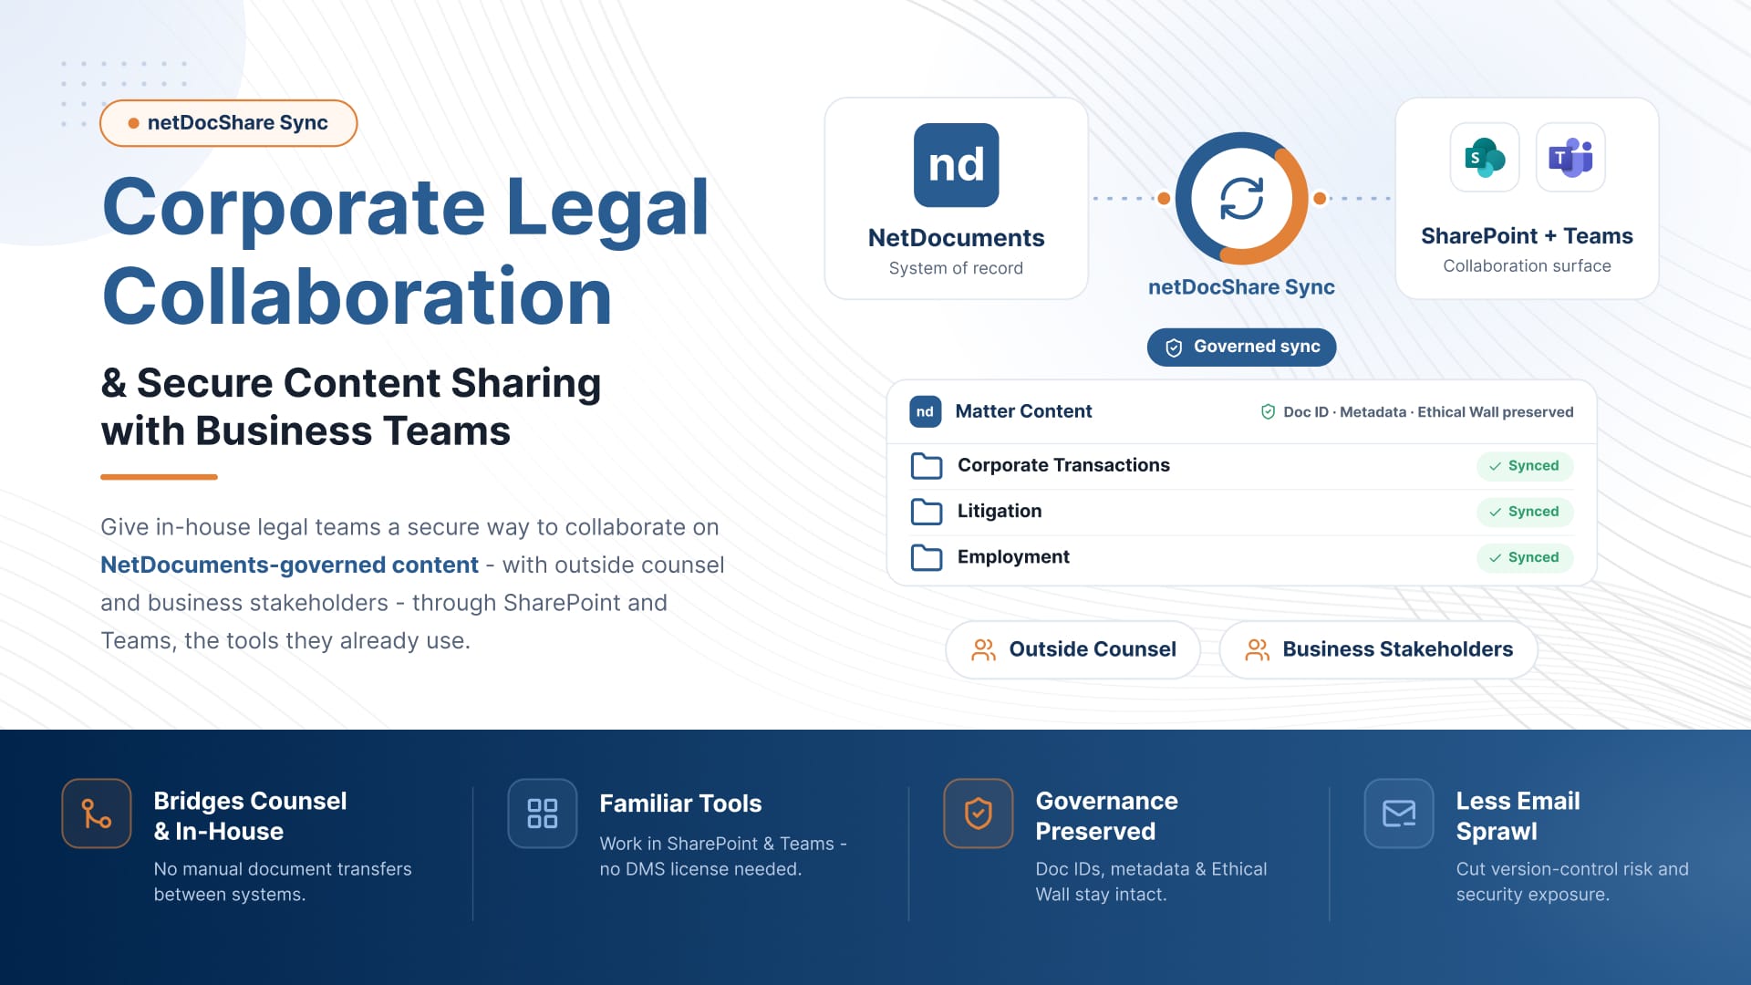The height and width of the screenshot is (985, 1751).
Task: Click the Governance Preserved heading
Action: pos(1106,816)
